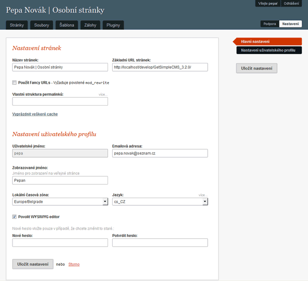The height and width of the screenshot is (281, 308).
Task: Enable the Použít Fancy URLs checkbox
Action: (14, 82)
